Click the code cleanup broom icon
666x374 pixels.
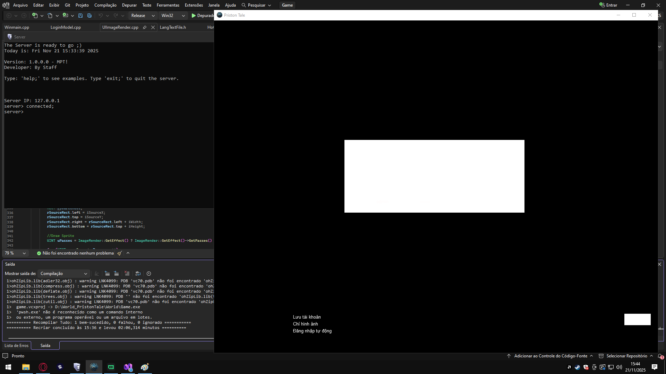coord(120,253)
